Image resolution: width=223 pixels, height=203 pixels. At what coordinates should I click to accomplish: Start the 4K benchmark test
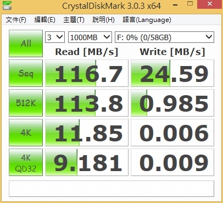tap(26, 133)
